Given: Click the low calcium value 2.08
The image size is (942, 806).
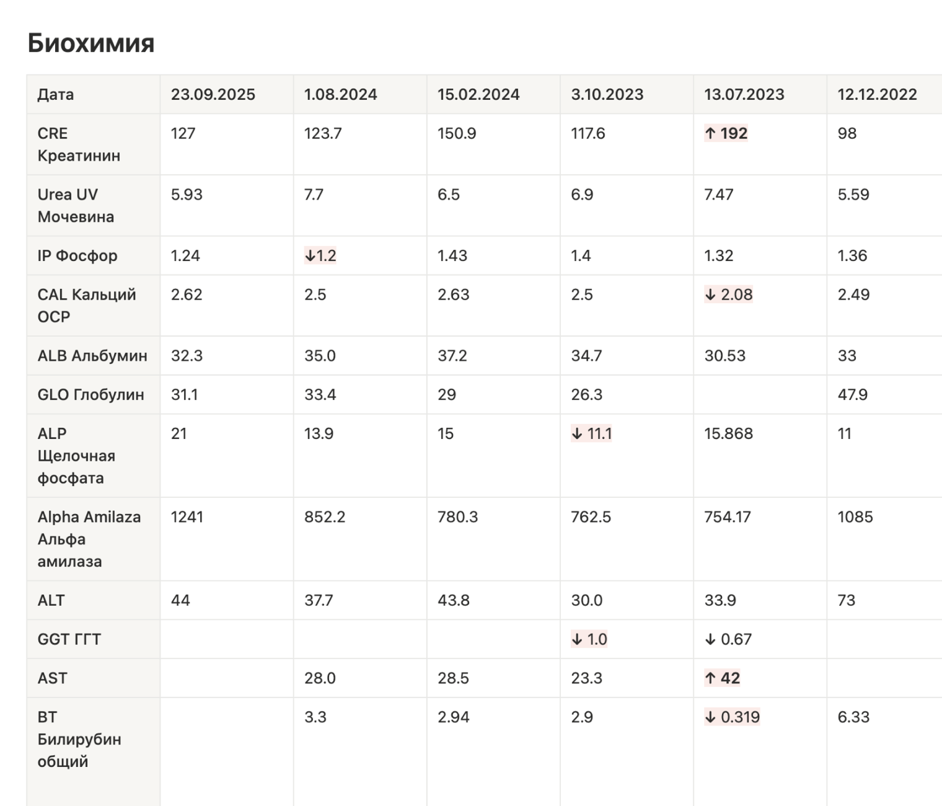Looking at the screenshot, I should [729, 294].
